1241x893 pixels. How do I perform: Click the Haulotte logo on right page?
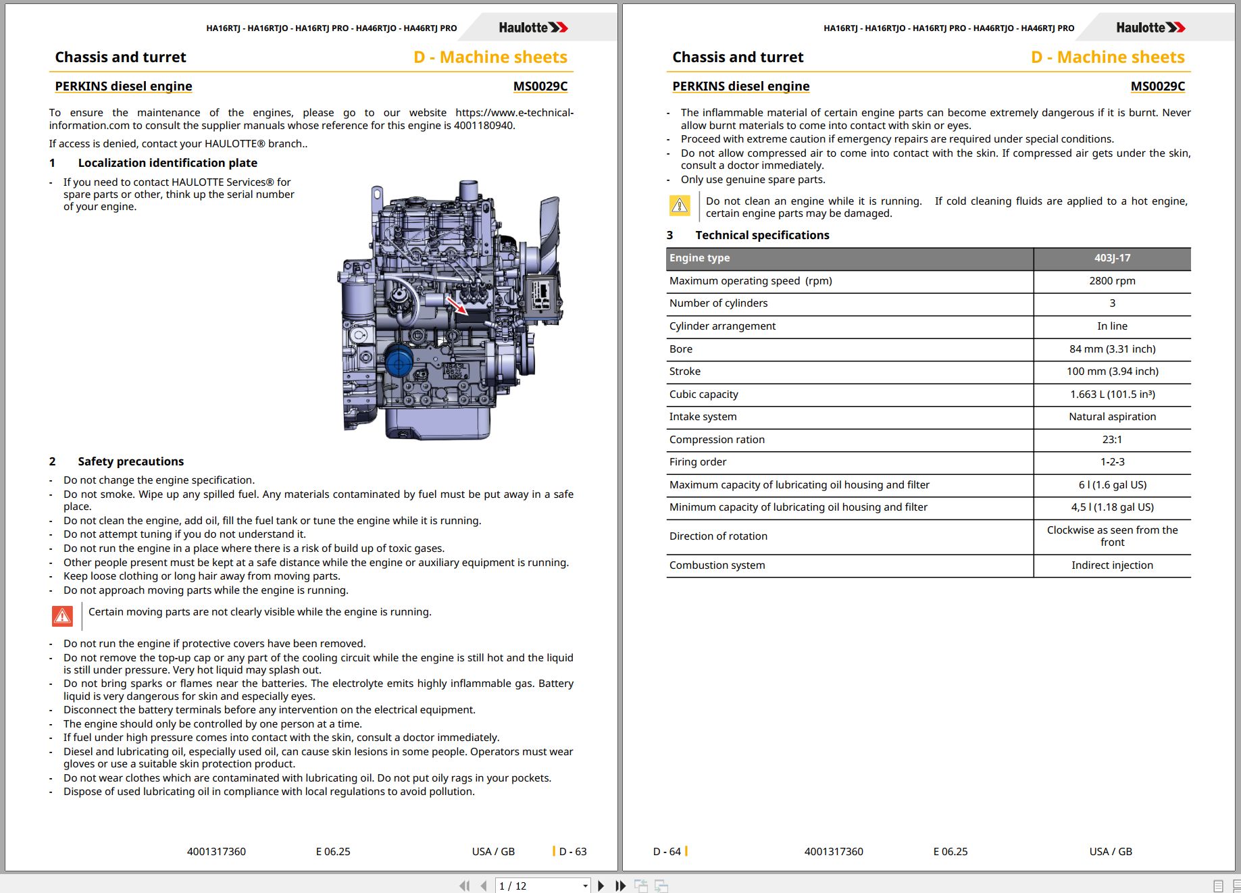(x=1150, y=28)
